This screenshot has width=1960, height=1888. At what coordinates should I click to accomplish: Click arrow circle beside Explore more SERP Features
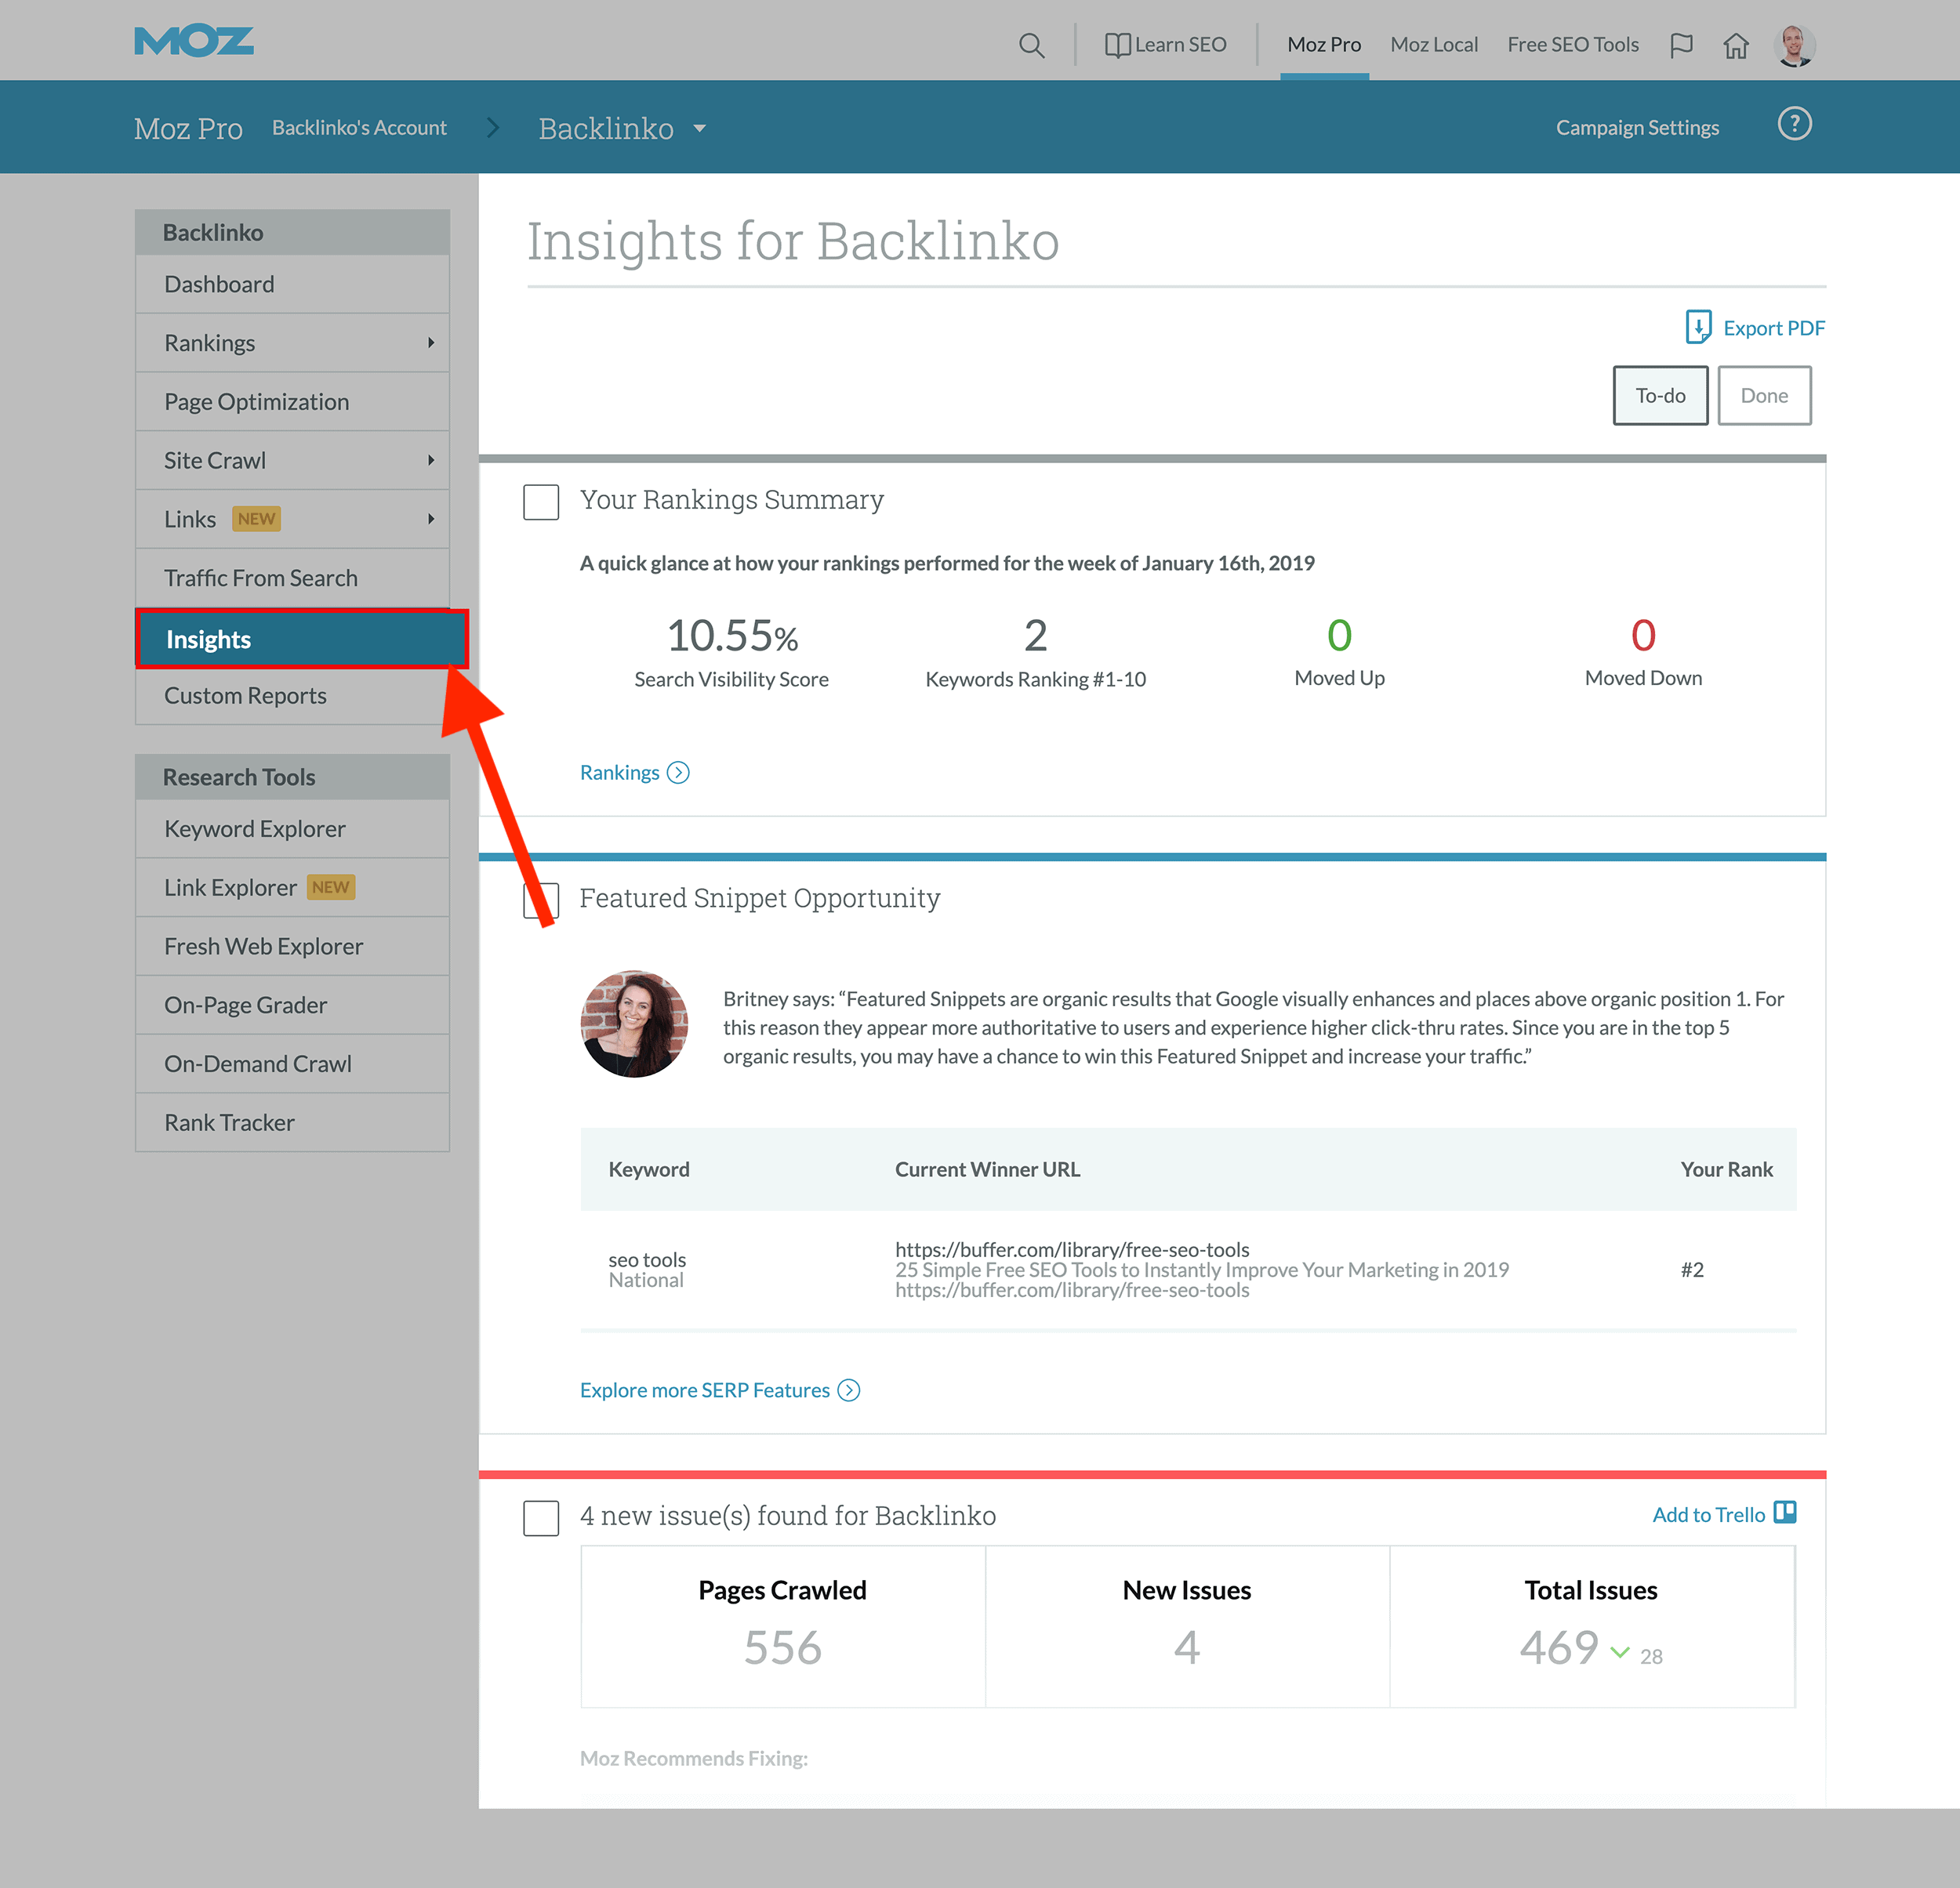coord(849,1390)
